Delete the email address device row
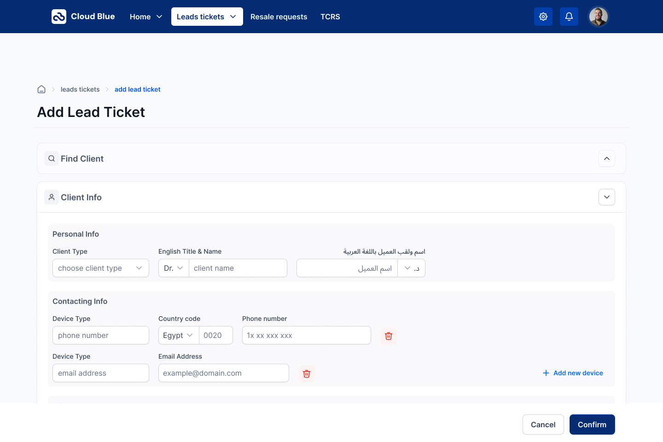 [307, 373]
